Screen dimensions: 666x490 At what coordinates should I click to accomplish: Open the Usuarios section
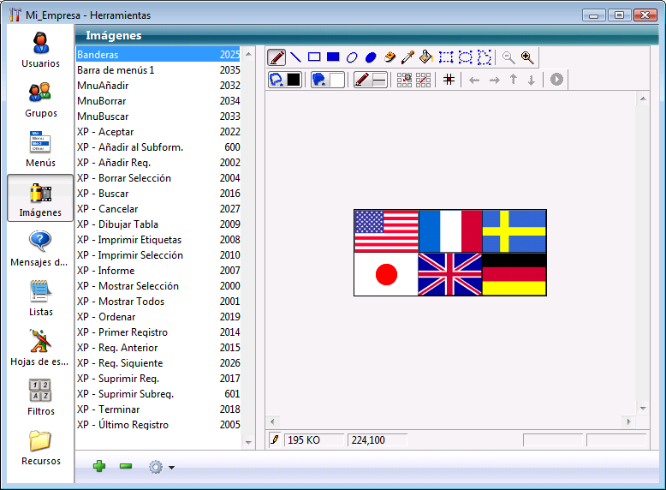(40, 50)
